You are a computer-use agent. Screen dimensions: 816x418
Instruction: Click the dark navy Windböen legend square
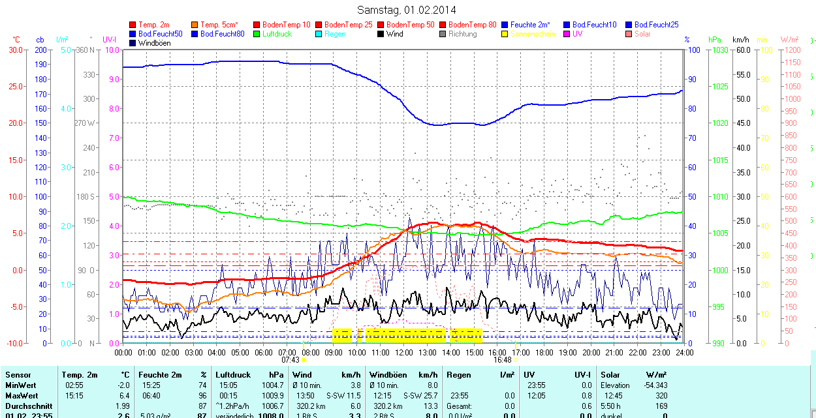133,43
